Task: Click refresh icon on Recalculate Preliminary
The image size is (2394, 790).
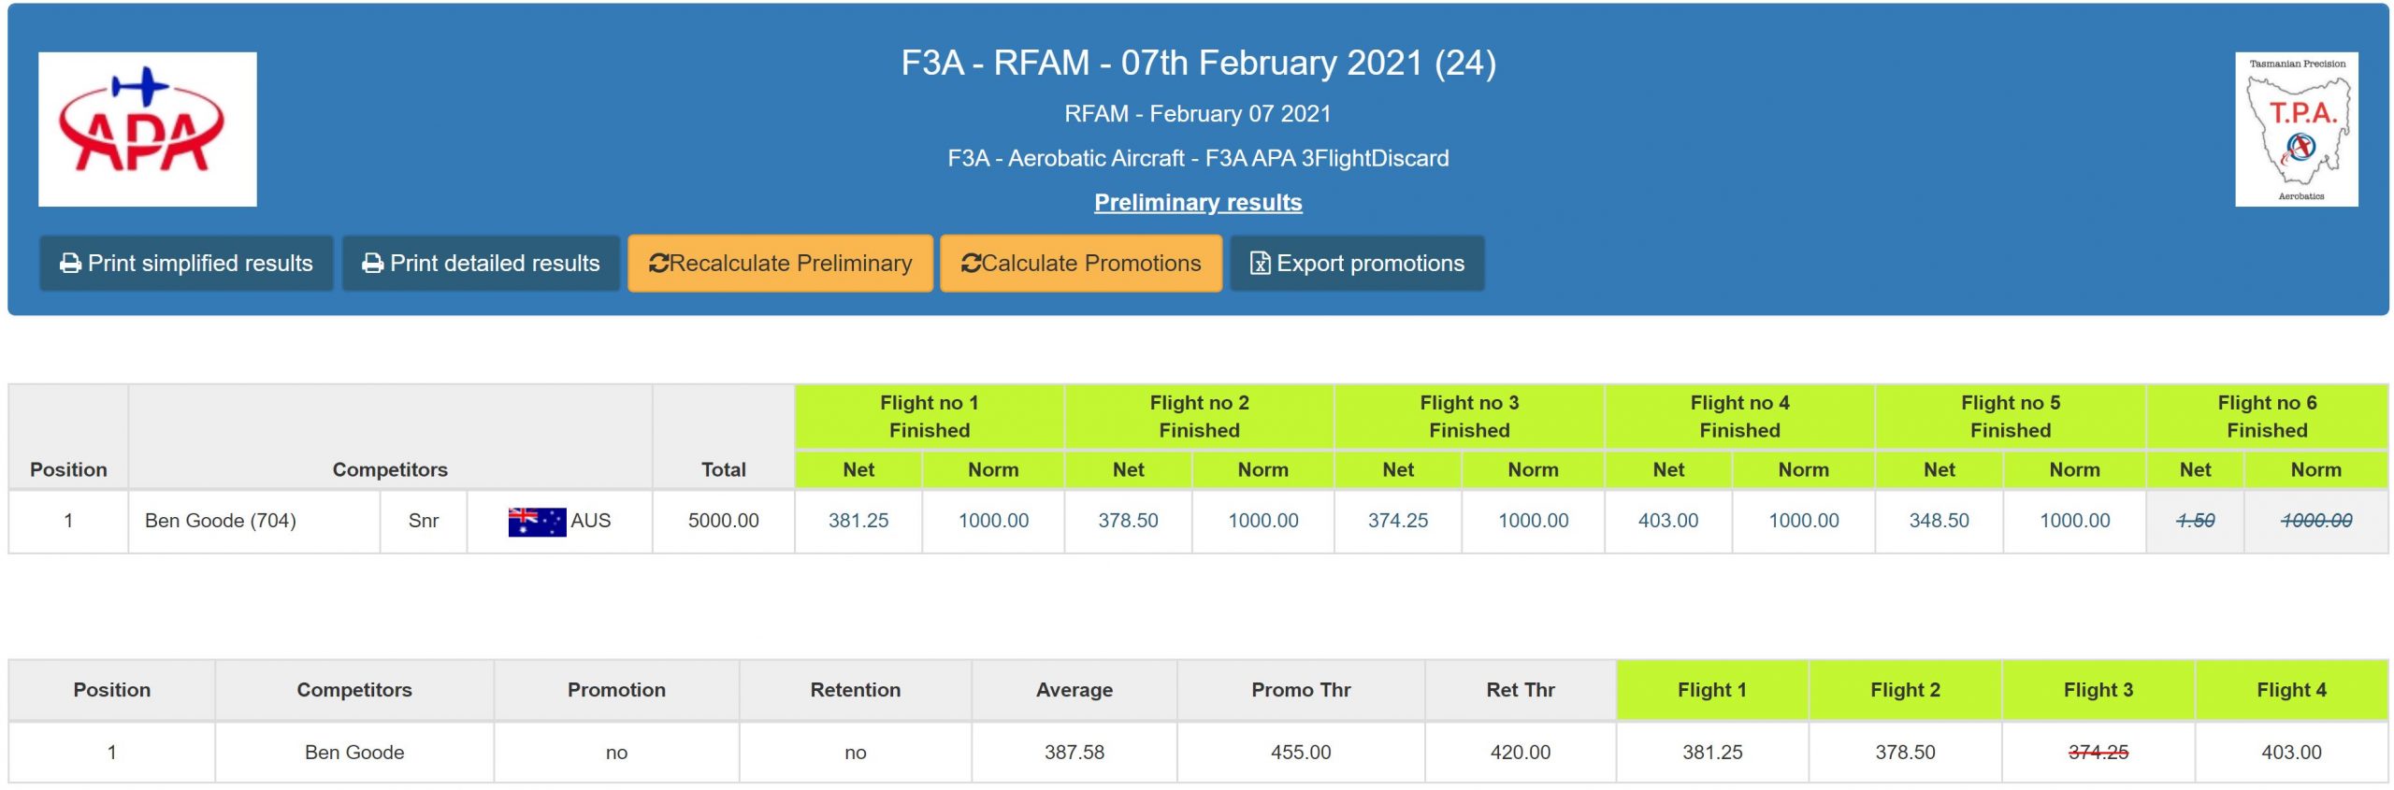Action: tap(658, 264)
